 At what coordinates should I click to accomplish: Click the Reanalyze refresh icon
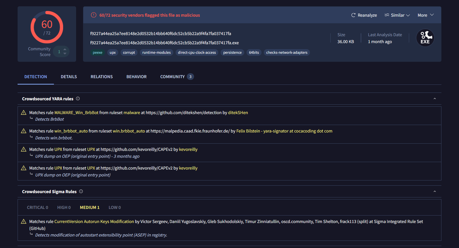coord(353,15)
